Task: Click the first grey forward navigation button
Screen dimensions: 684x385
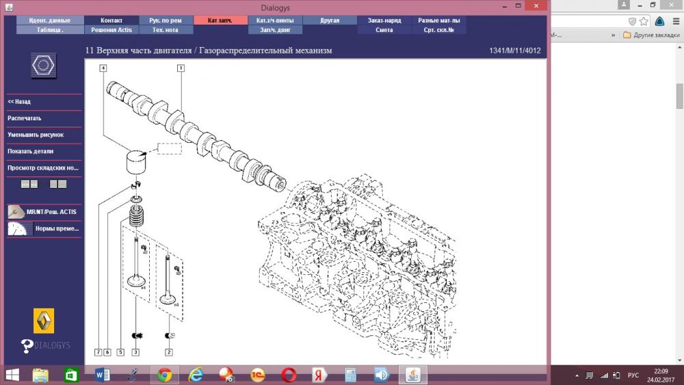Action: pos(53,184)
